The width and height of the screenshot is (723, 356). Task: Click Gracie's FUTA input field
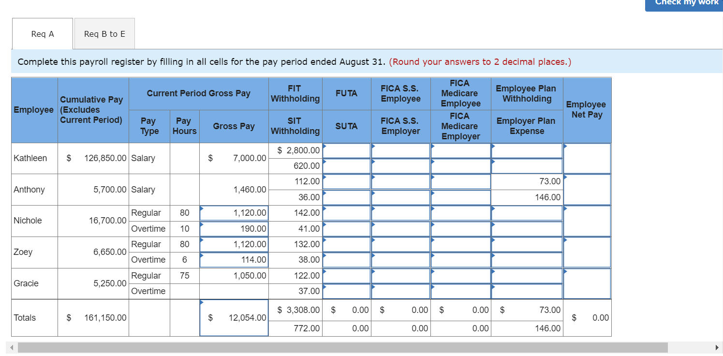tap(346, 276)
